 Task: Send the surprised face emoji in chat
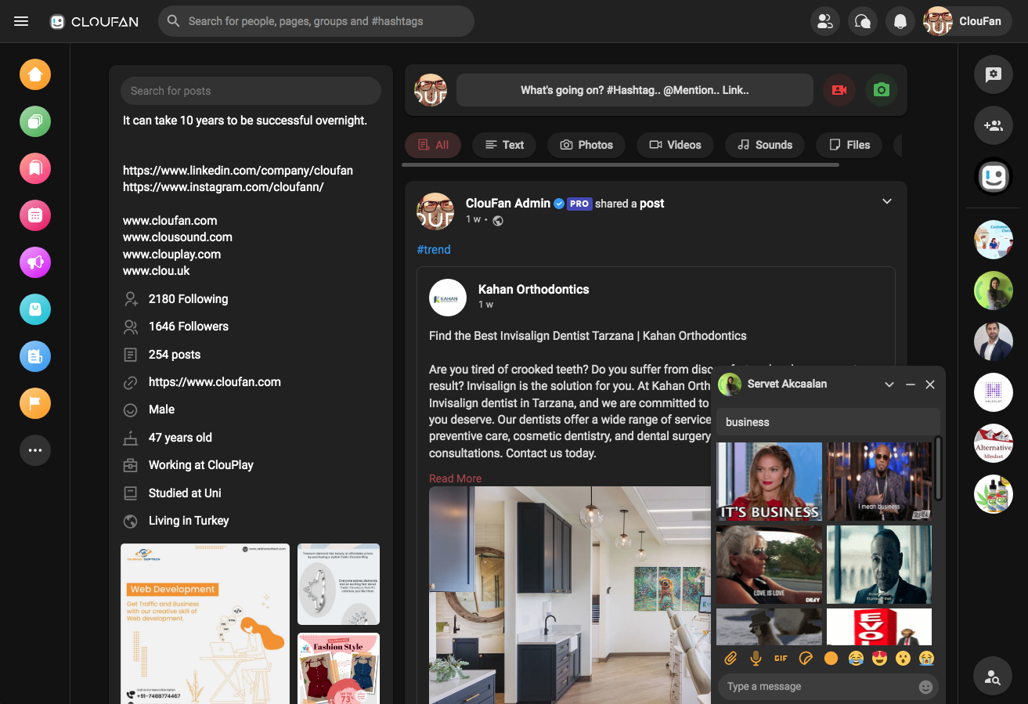click(x=903, y=659)
